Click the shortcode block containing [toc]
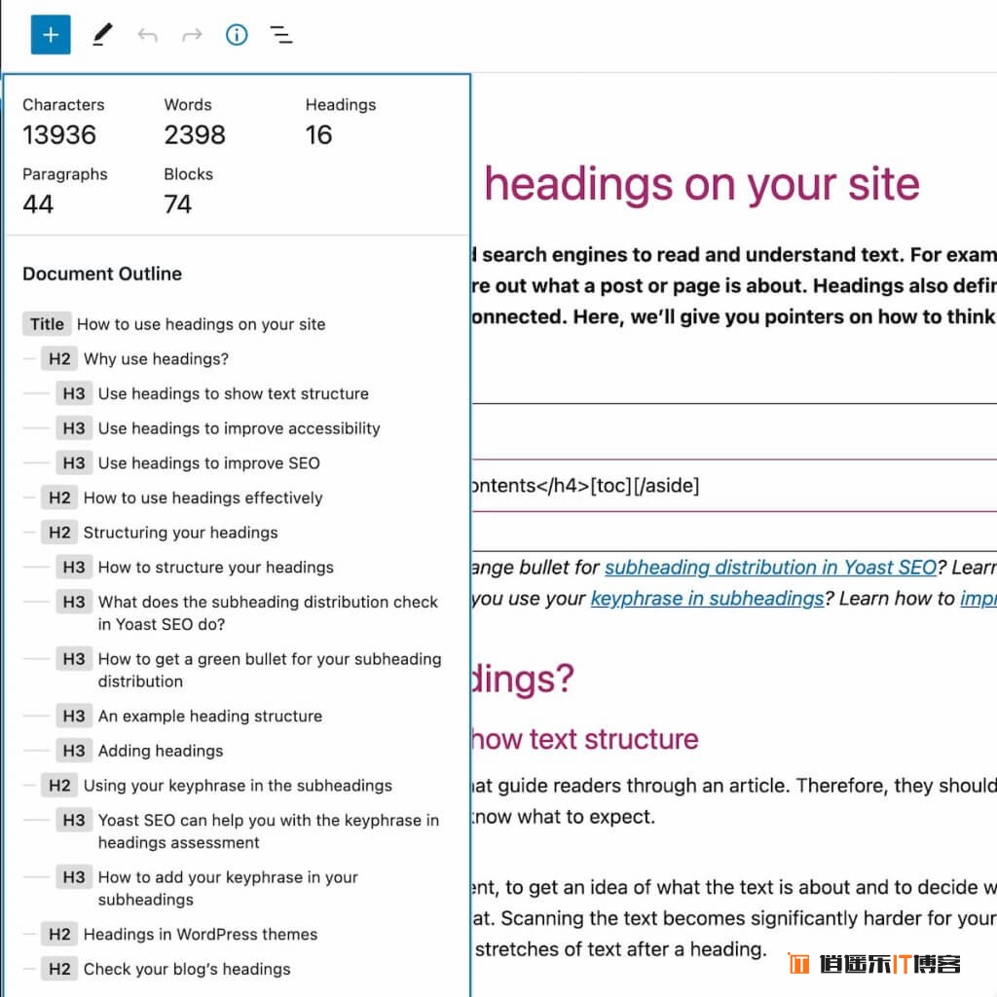The width and height of the screenshot is (997, 997). point(734,485)
